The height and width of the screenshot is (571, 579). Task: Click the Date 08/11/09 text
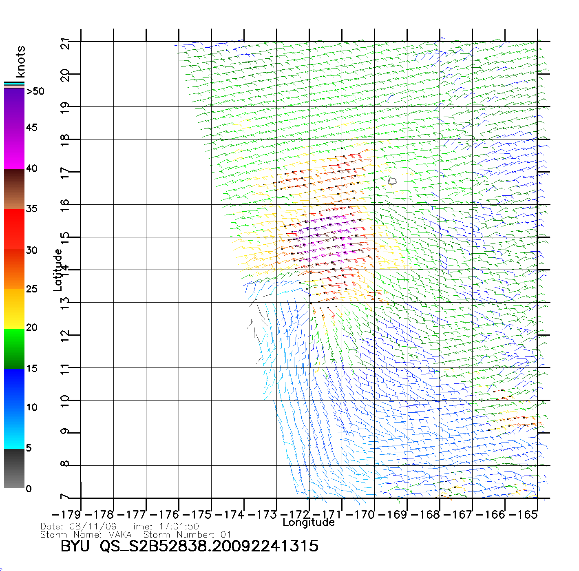(x=79, y=527)
